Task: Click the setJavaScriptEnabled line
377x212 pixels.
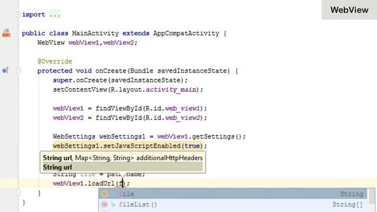Action: point(130,146)
